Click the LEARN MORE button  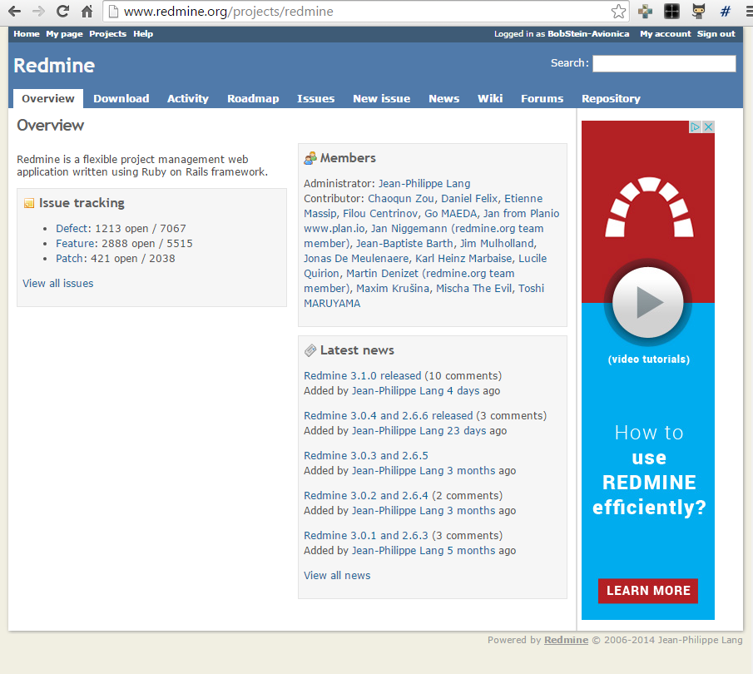pyautogui.click(x=648, y=591)
